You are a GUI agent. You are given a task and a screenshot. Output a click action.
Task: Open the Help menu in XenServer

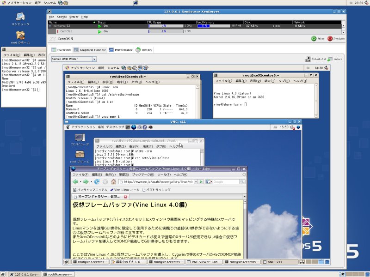pyautogui.click(x=85, y=17)
